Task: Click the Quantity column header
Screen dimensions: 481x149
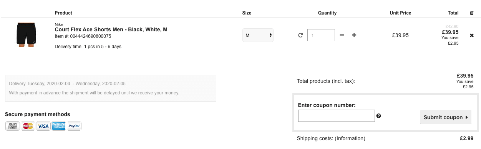Action: [x=327, y=13]
